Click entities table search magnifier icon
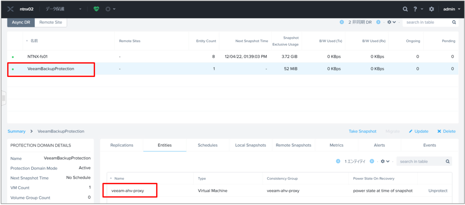This screenshot has width=465, height=205. (448, 161)
